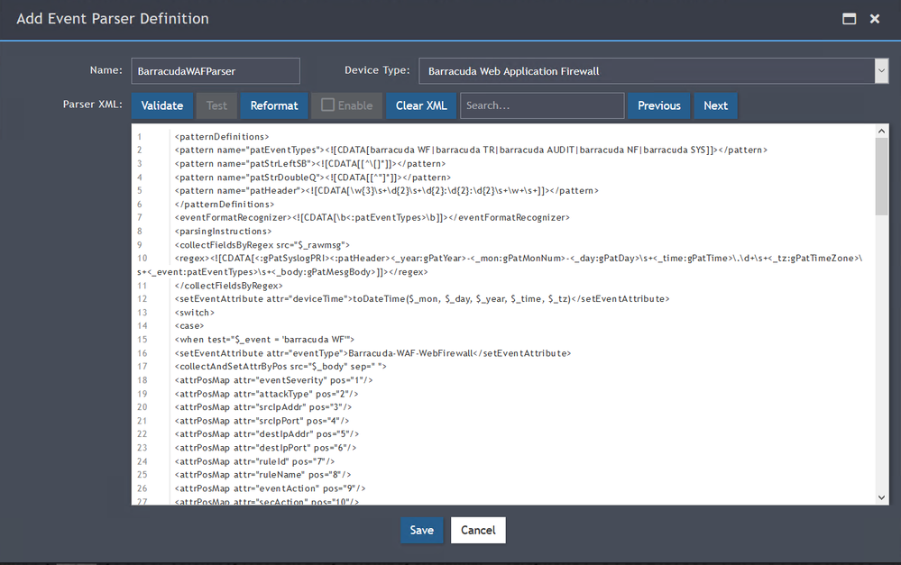
Task: Focus the XML Search box
Action: 542,105
